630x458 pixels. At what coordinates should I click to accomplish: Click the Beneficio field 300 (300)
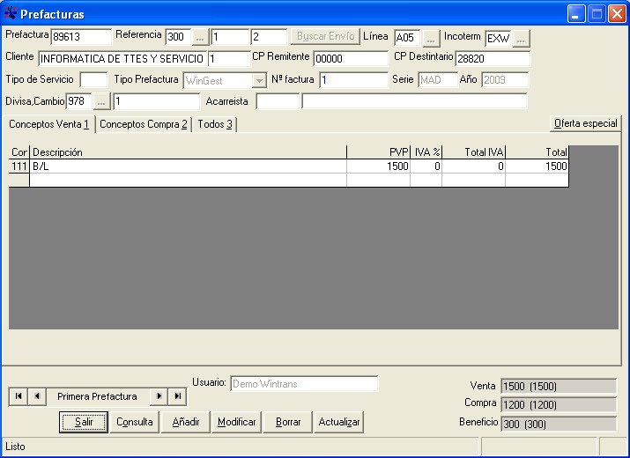tap(559, 424)
